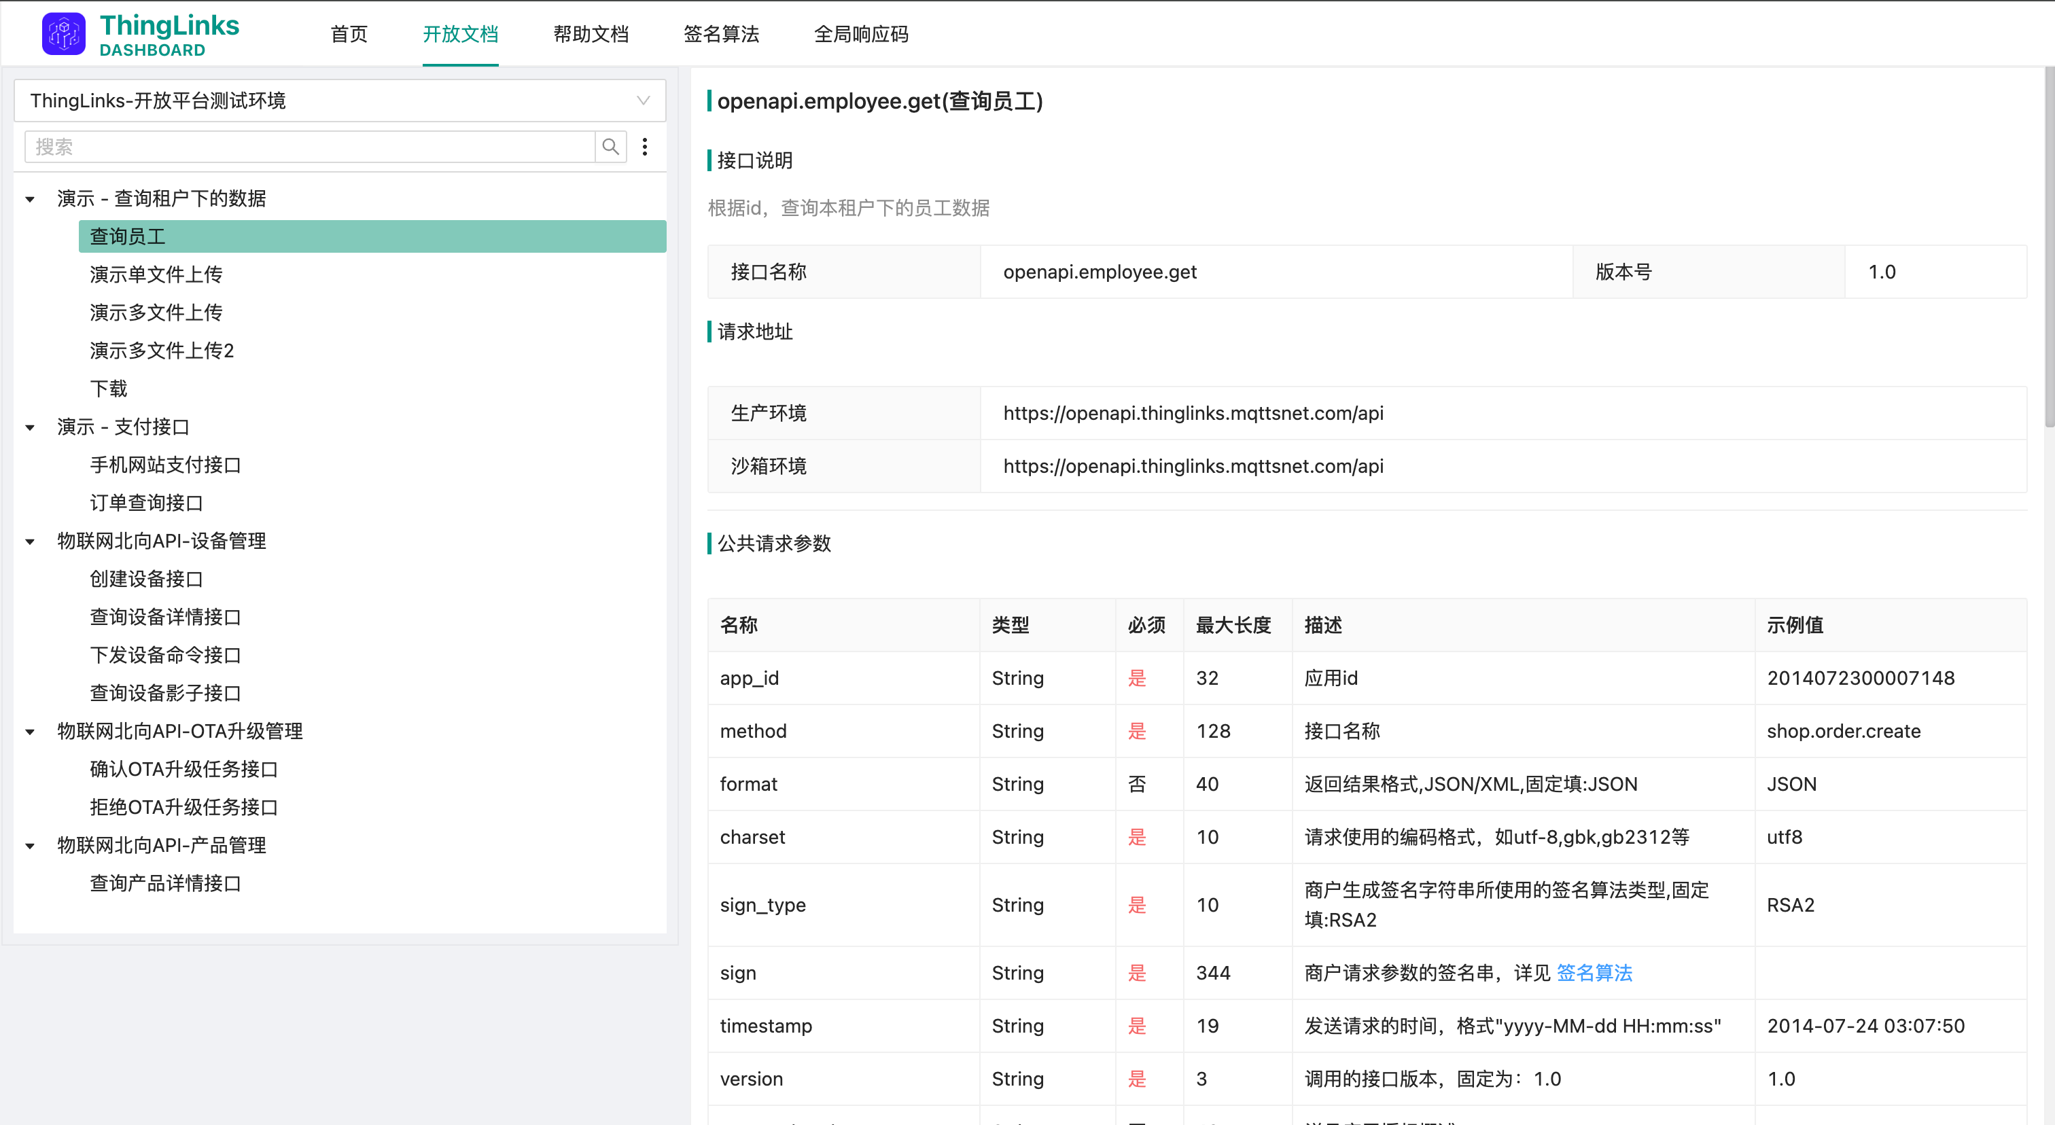Screen dimensions: 2055x1125
Task: Click the app_id parameter name
Action: [x=749, y=679]
